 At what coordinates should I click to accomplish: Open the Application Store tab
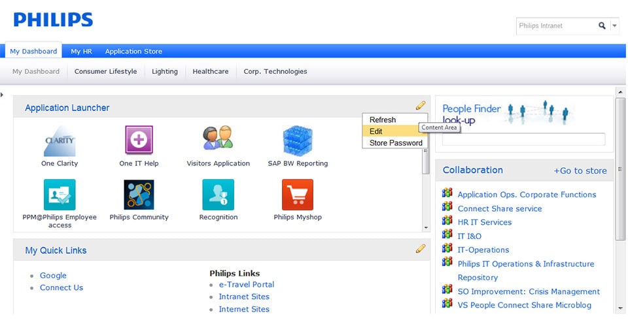point(133,51)
